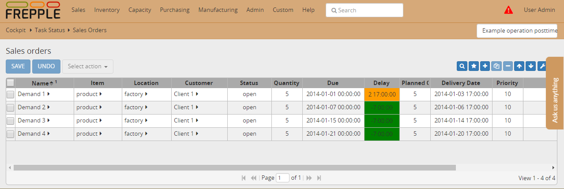Click the down-arrow export icon
This screenshot has width=564, height=189.
tap(531, 66)
